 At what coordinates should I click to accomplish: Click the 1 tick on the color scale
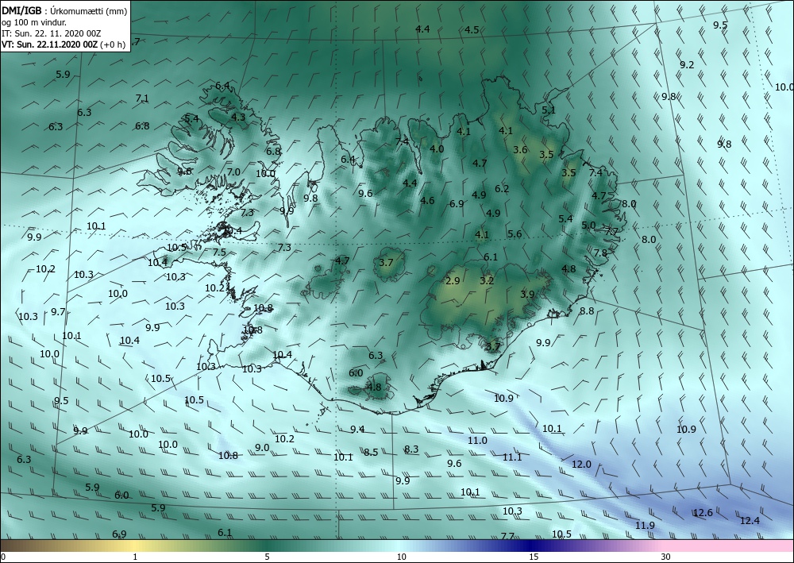click(135, 557)
